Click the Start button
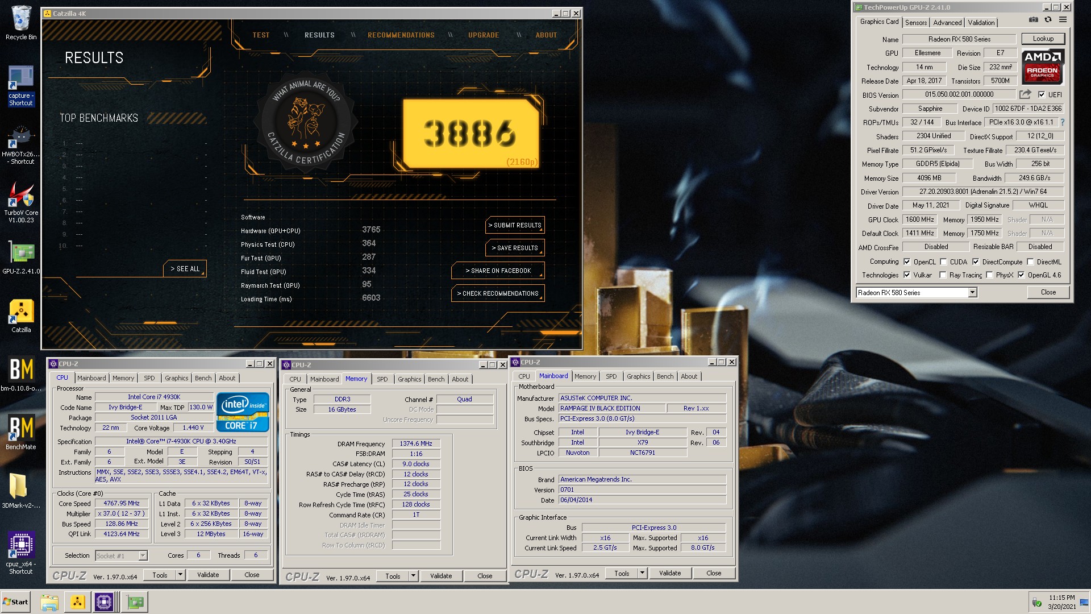1091x614 pixels. click(16, 602)
